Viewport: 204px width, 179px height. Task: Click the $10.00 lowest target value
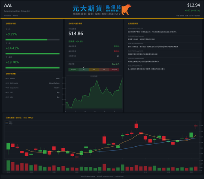(117, 51)
